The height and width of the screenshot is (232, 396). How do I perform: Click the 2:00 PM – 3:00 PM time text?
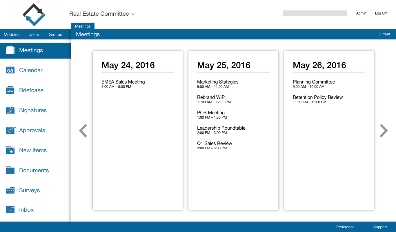(212, 133)
